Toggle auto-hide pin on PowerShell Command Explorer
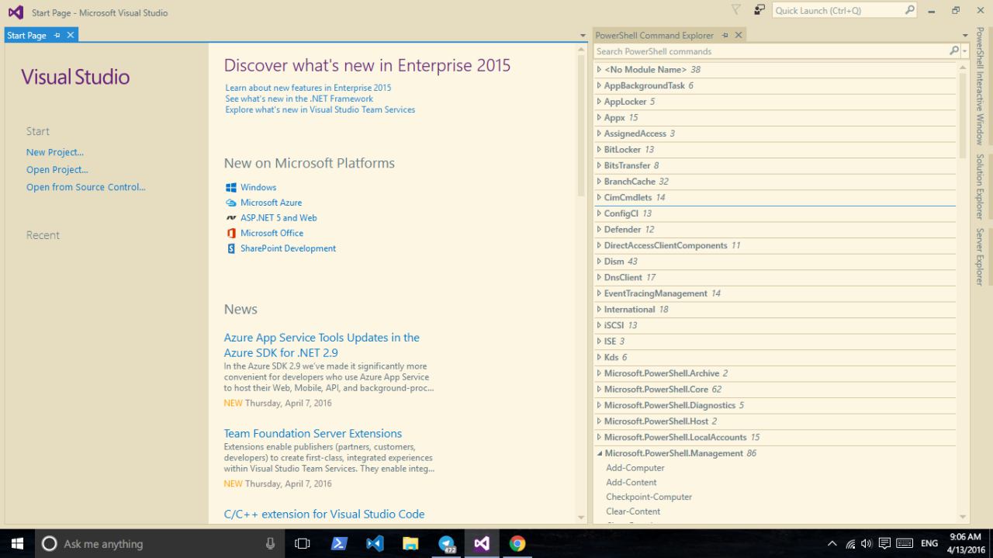This screenshot has height=558, width=993. [725, 35]
